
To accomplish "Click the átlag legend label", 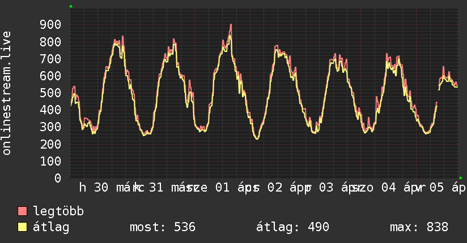I will [x=51, y=227].
